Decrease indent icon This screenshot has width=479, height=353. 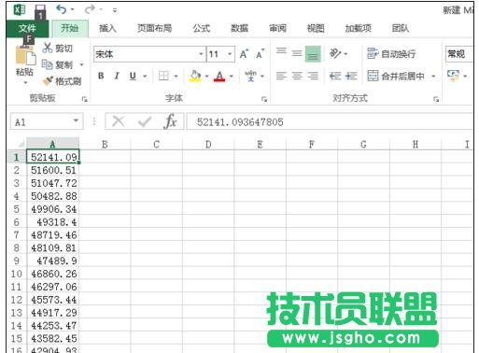pyautogui.click(x=335, y=76)
